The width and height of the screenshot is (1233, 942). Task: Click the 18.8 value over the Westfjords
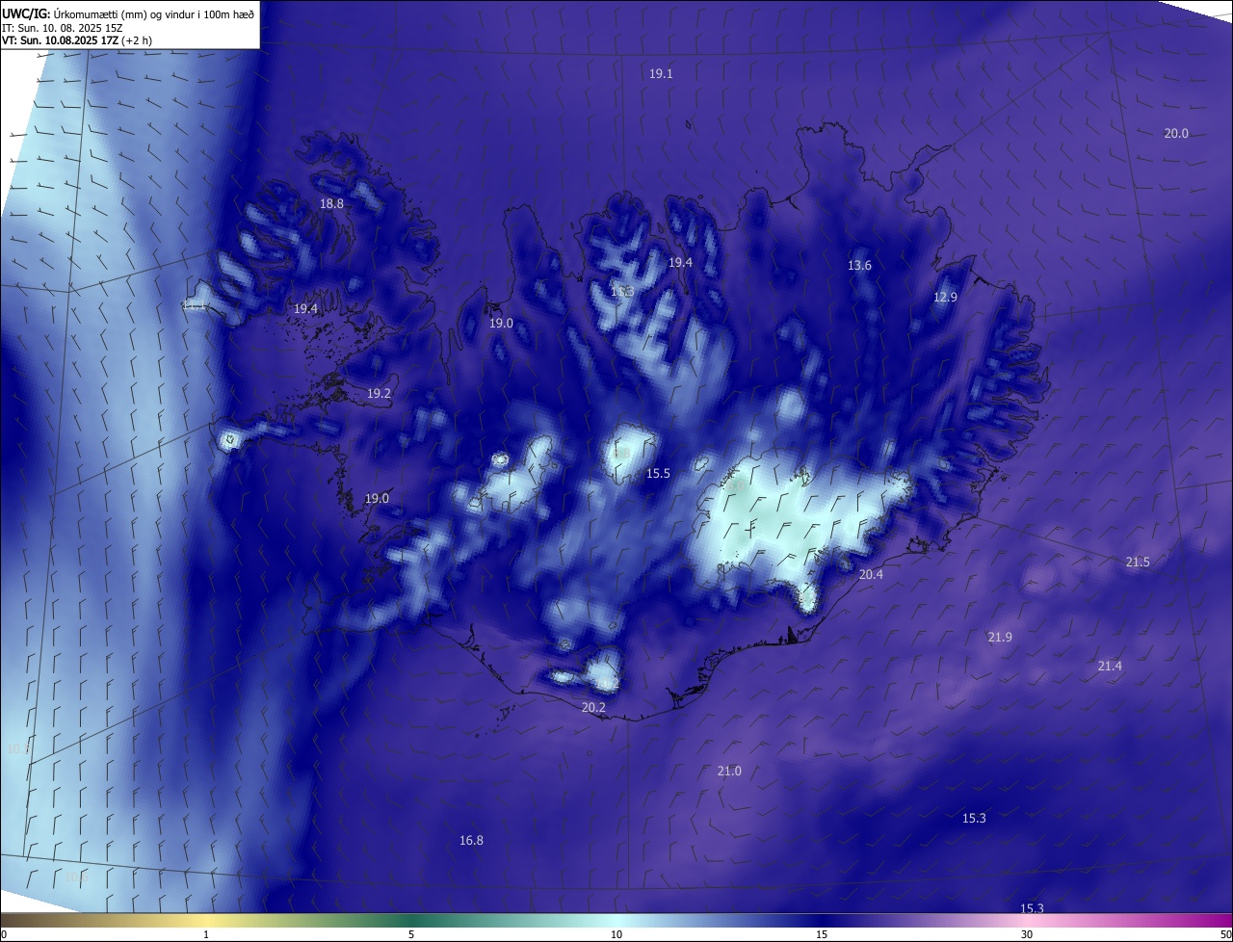click(331, 204)
